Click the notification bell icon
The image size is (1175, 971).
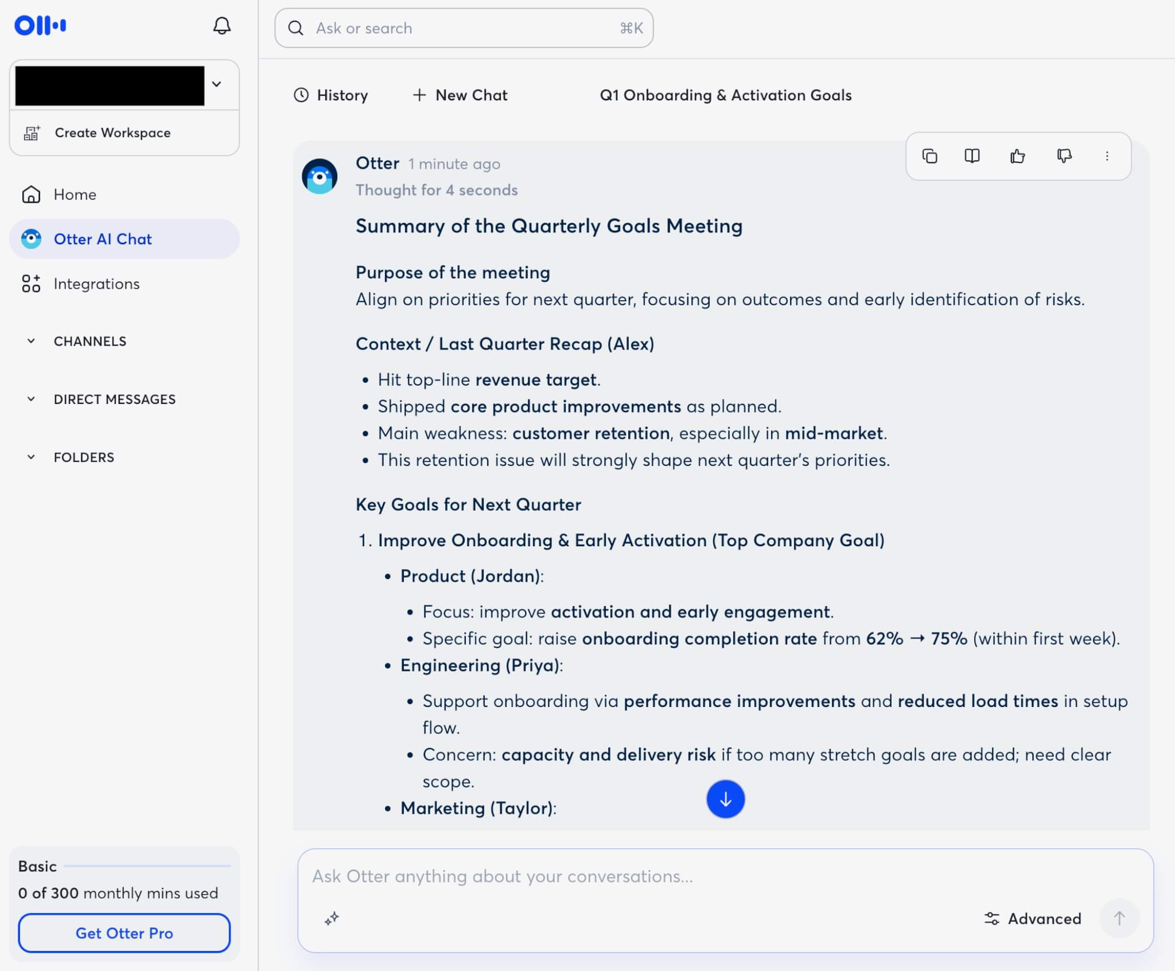[221, 26]
